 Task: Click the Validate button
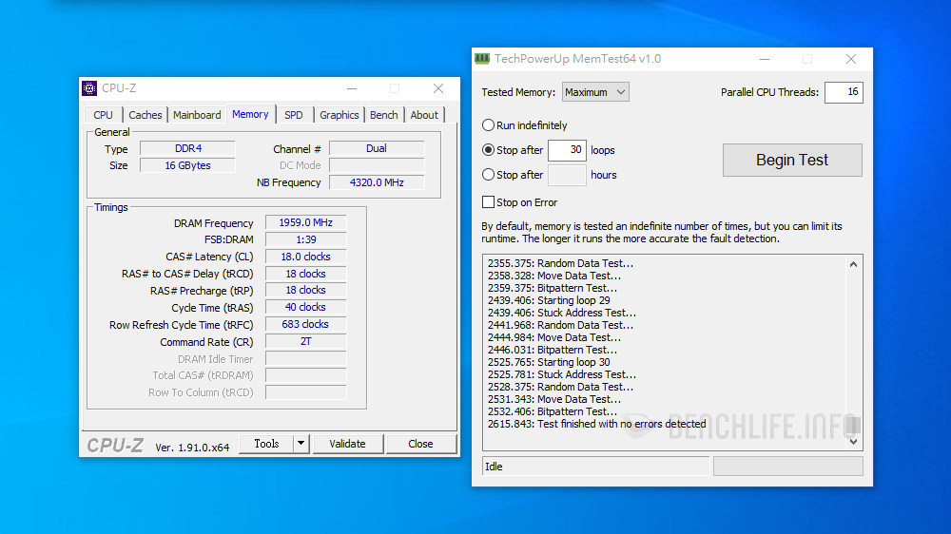pos(347,444)
